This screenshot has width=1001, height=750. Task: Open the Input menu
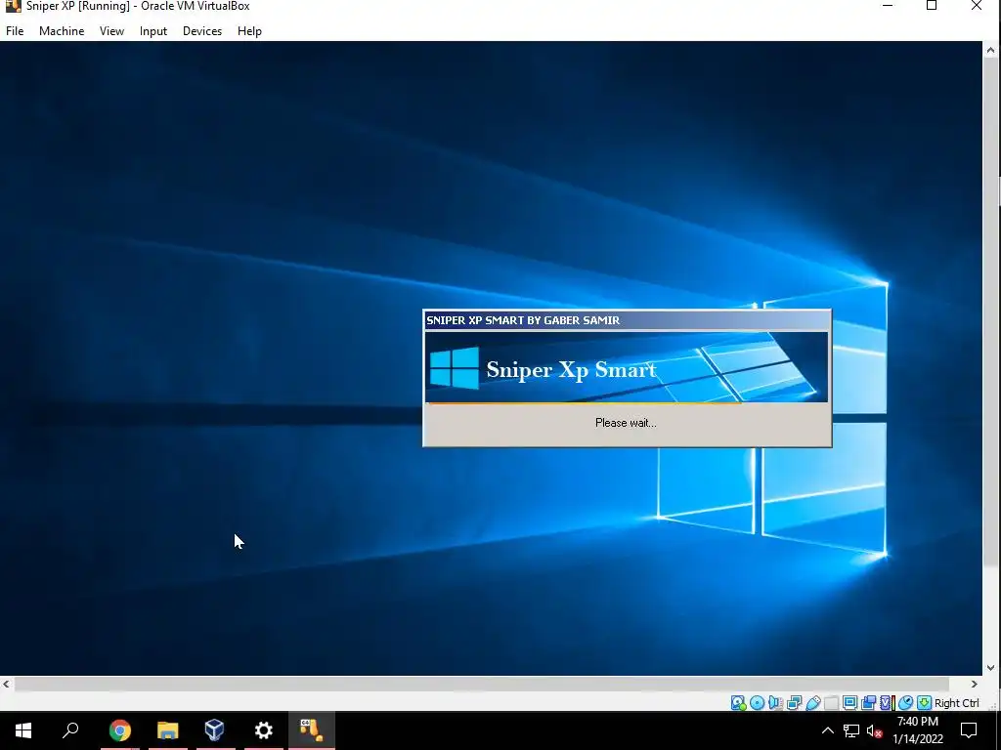click(x=153, y=30)
